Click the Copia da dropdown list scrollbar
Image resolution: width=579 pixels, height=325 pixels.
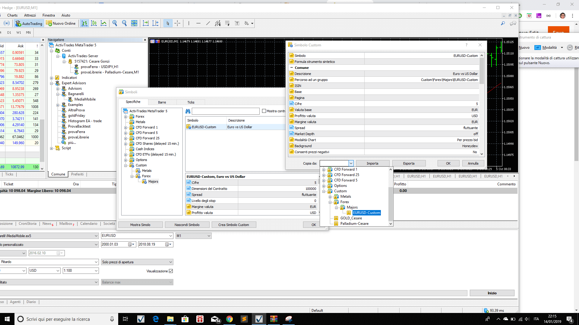pos(391,204)
